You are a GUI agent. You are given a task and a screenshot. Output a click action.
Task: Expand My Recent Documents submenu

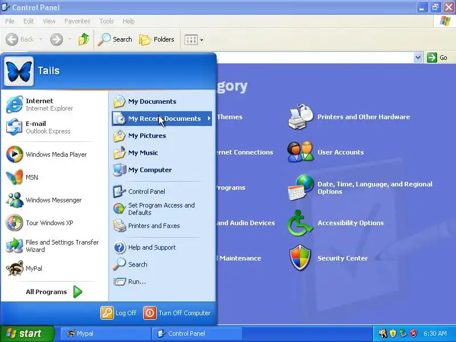point(162,119)
